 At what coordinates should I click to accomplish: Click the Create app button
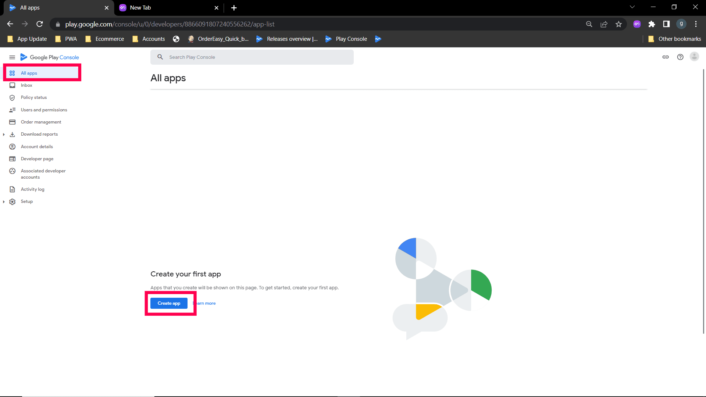169,303
